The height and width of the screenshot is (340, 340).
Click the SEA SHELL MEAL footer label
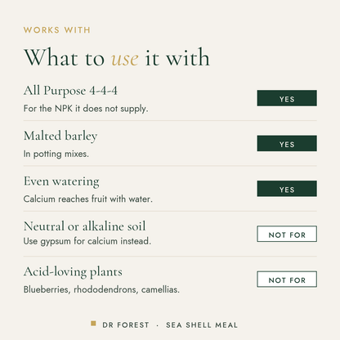click(x=202, y=325)
